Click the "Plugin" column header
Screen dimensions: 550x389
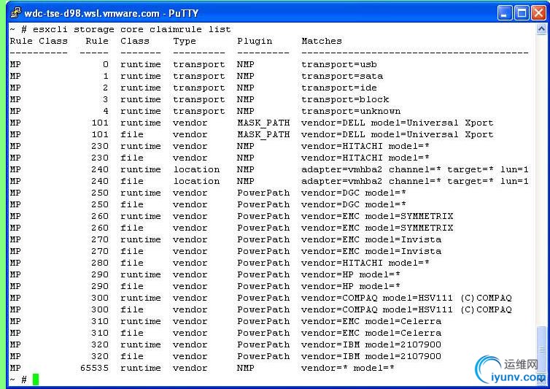point(255,42)
